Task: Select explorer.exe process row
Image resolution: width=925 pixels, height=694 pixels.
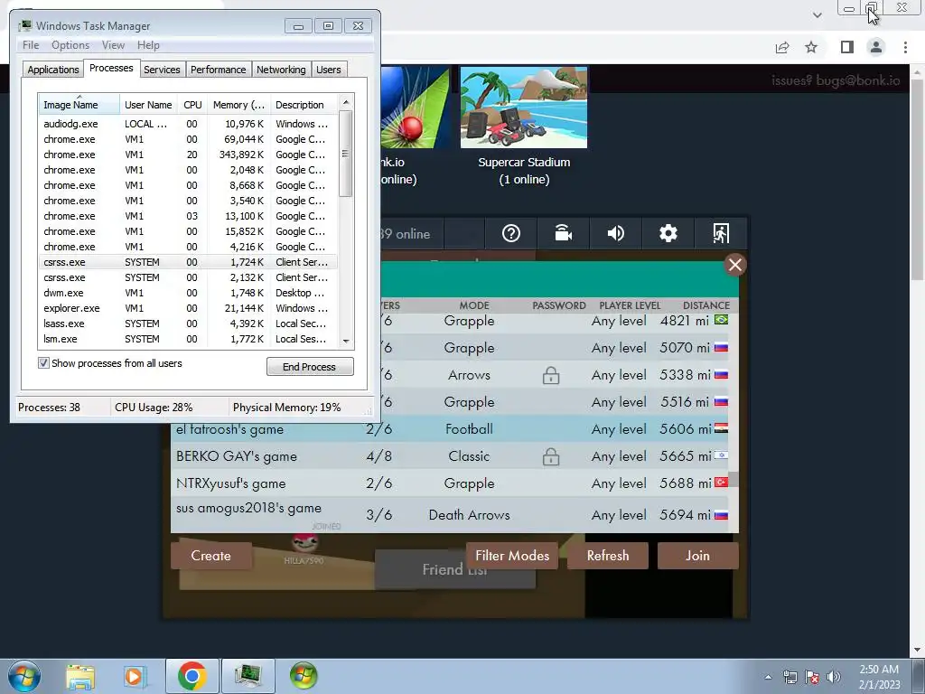Action: pyautogui.click(x=188, y=308)
